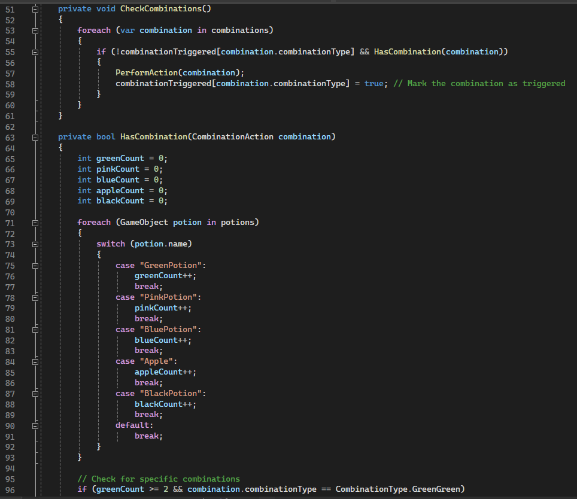
Task: Collapse the GreenPotion case at line 75
Action: [35, 266]
